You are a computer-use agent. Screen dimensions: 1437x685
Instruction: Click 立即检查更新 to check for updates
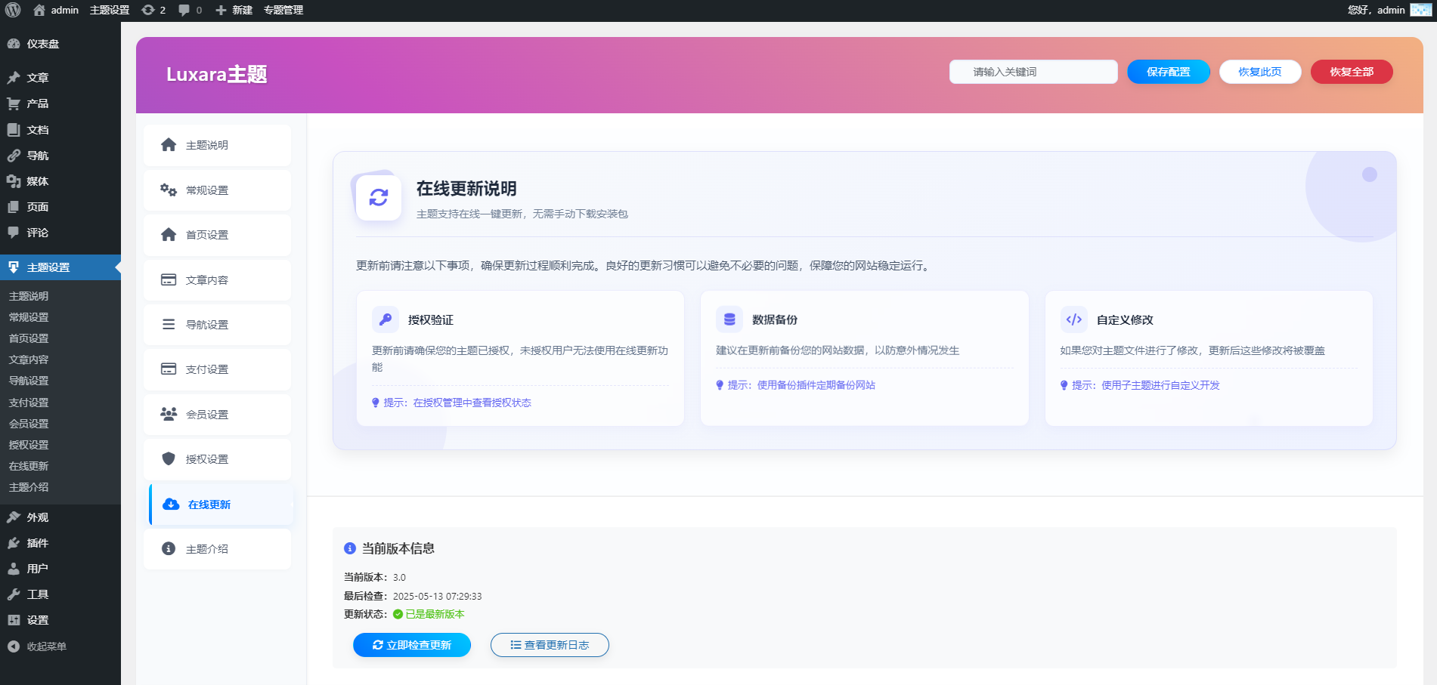click(x=411, y=645)
